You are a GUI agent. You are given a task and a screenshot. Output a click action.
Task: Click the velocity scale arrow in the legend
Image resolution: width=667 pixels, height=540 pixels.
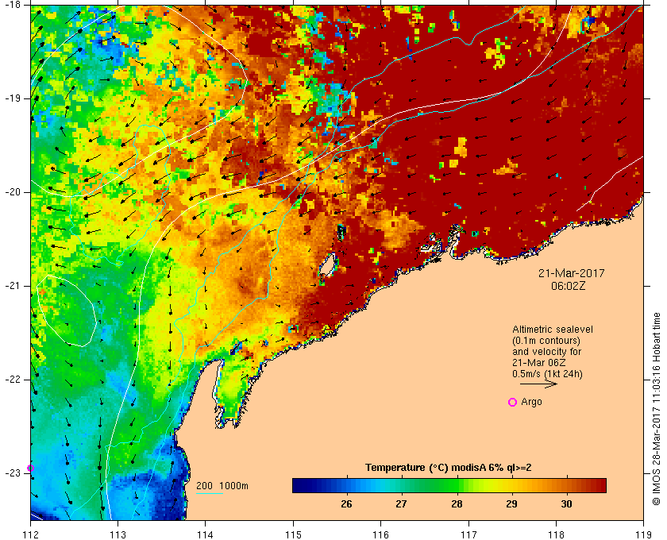coord(538,384)
